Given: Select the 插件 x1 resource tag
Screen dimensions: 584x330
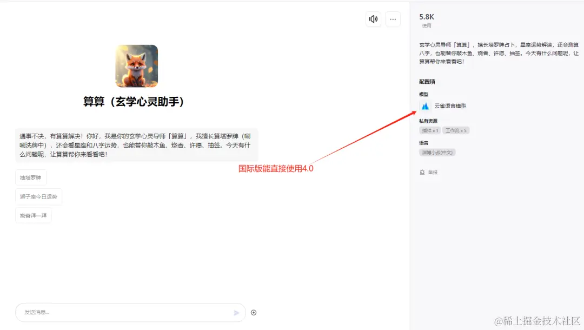Looking at the screenshot, I should point(429,130).
